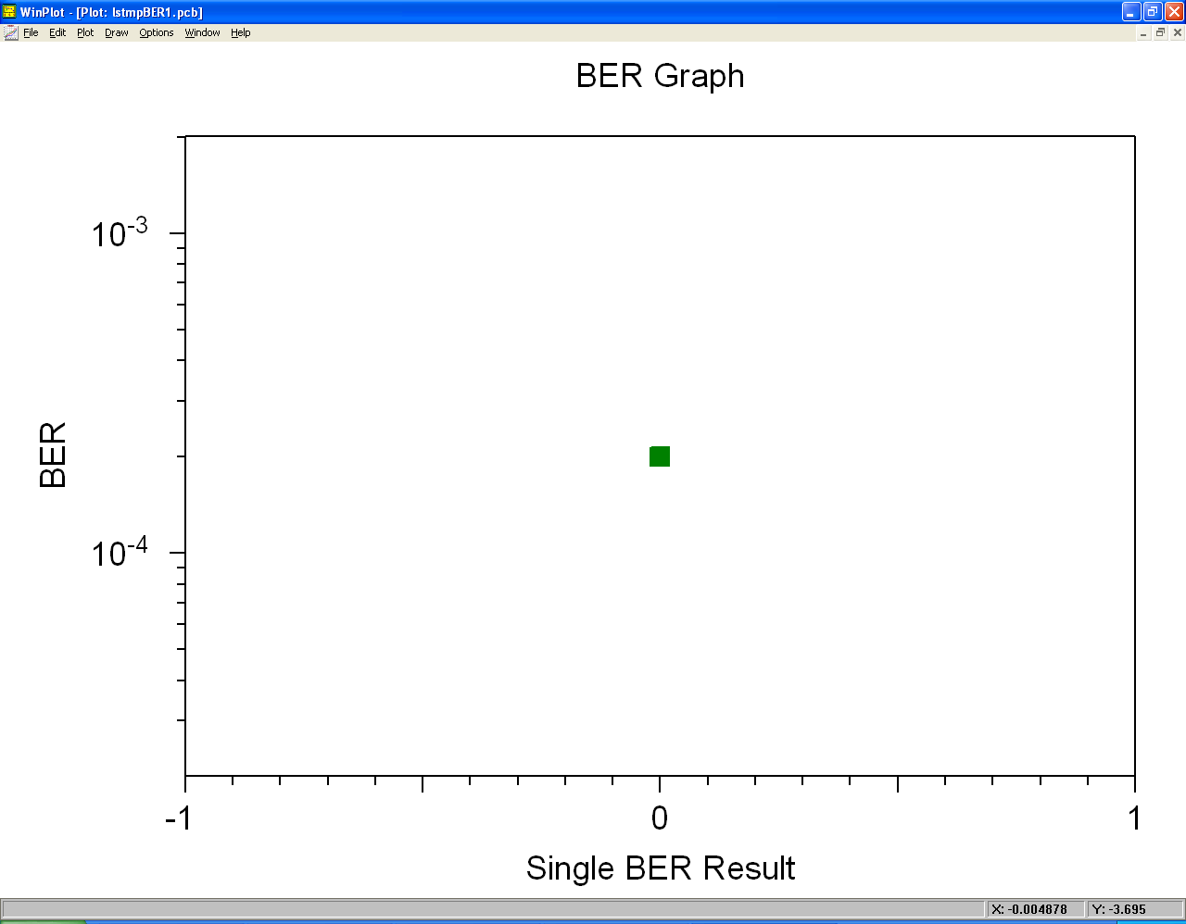1186x924 pixels.
Task: Close the WinPlot application window
Action: coord(1174,11)
